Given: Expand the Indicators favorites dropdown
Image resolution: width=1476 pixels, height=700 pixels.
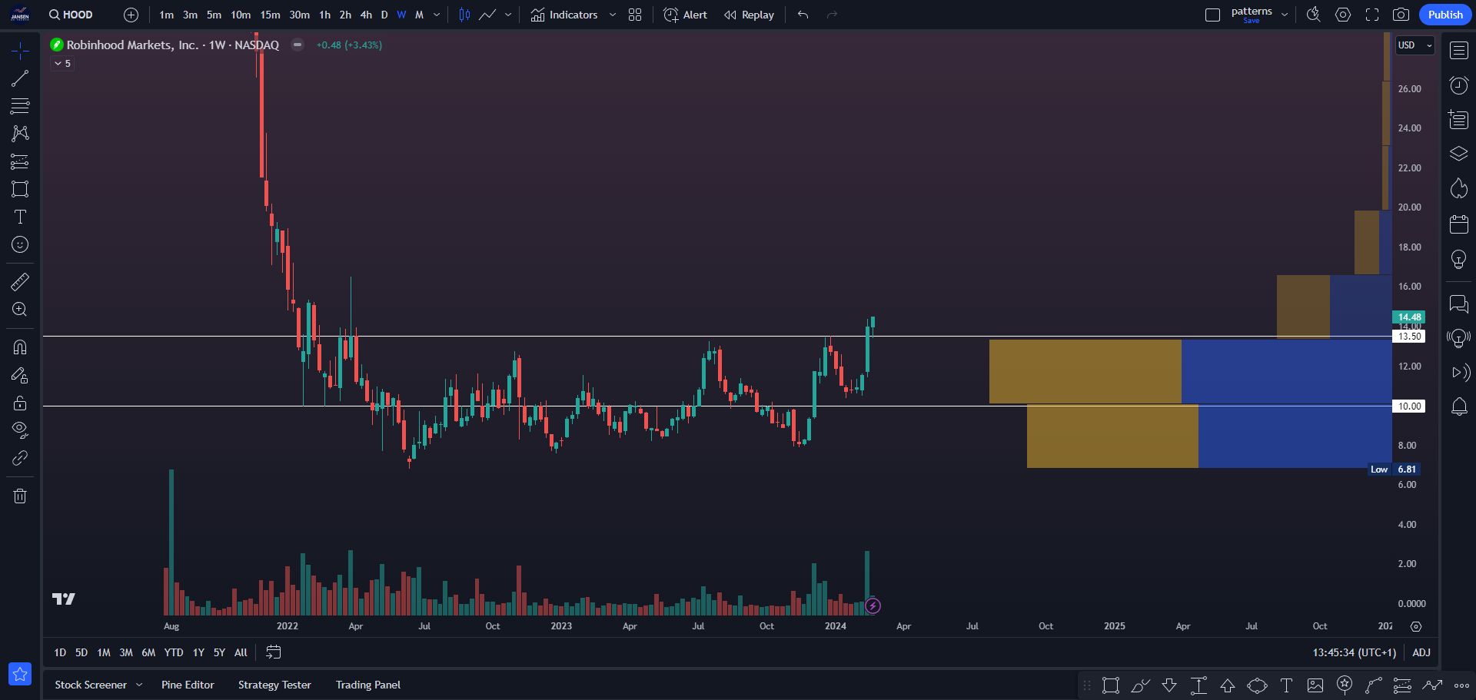Looking at the screenshot, I should point(613,15).
